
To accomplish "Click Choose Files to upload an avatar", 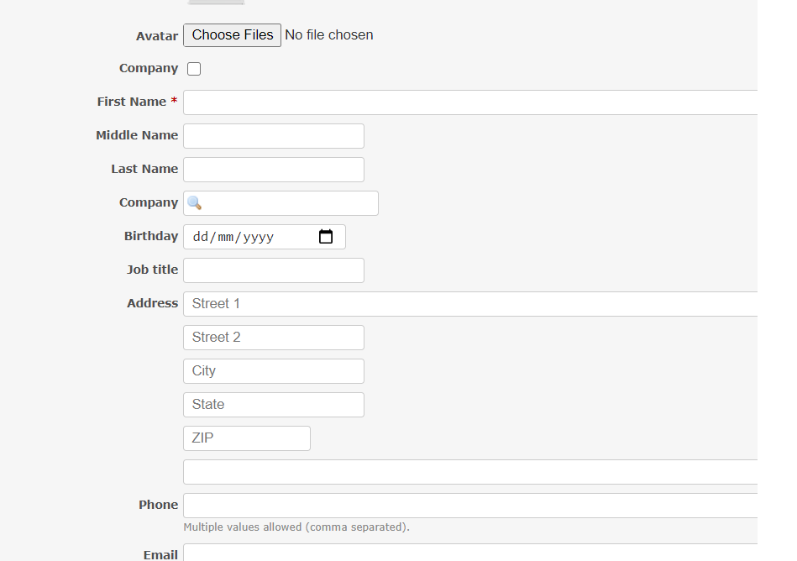I will (232, 34).
